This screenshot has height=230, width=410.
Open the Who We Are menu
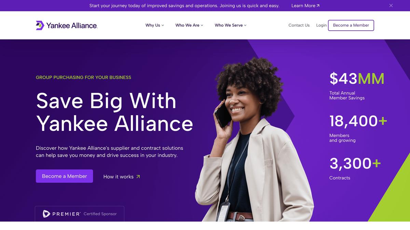tap(189, 25)
